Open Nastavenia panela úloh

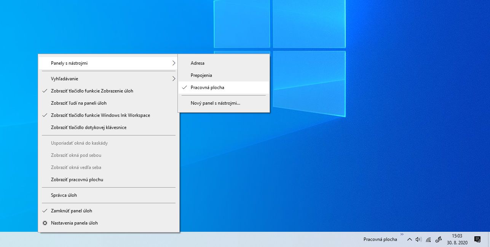109,223
